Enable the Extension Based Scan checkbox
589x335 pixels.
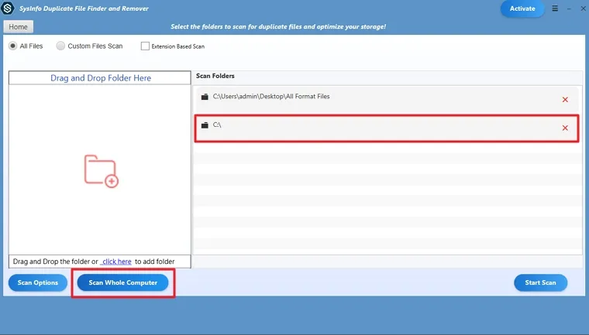pyautogui.click(x=145, y=46)
